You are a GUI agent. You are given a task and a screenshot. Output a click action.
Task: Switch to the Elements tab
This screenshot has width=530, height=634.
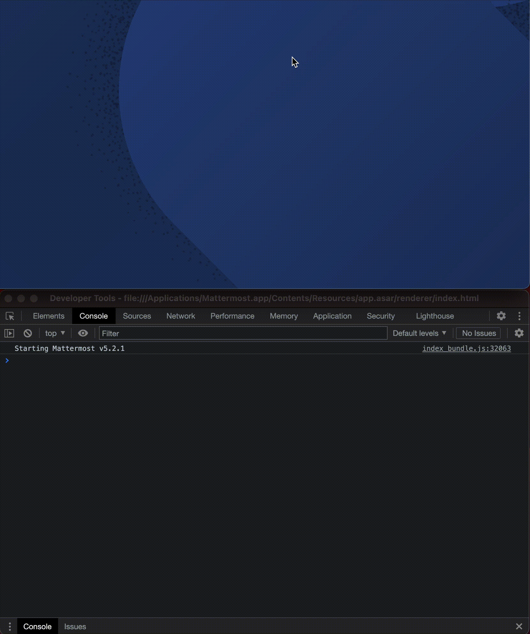click(x=48, y=316)
